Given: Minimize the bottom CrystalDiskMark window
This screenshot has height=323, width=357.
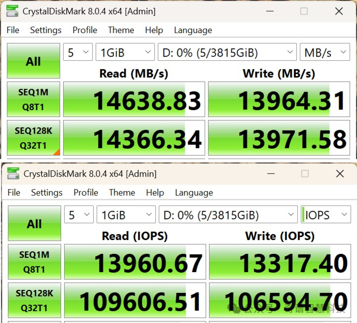Looking at the screenshot, I should coord(271,173).
